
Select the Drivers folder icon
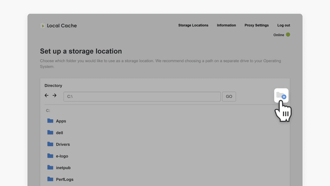pos(51,144)
